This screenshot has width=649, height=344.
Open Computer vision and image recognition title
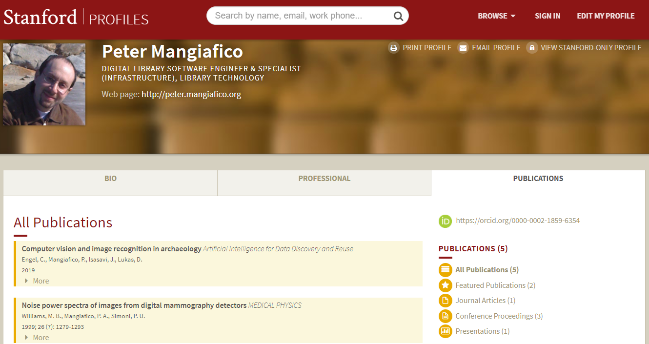point(111,249)
